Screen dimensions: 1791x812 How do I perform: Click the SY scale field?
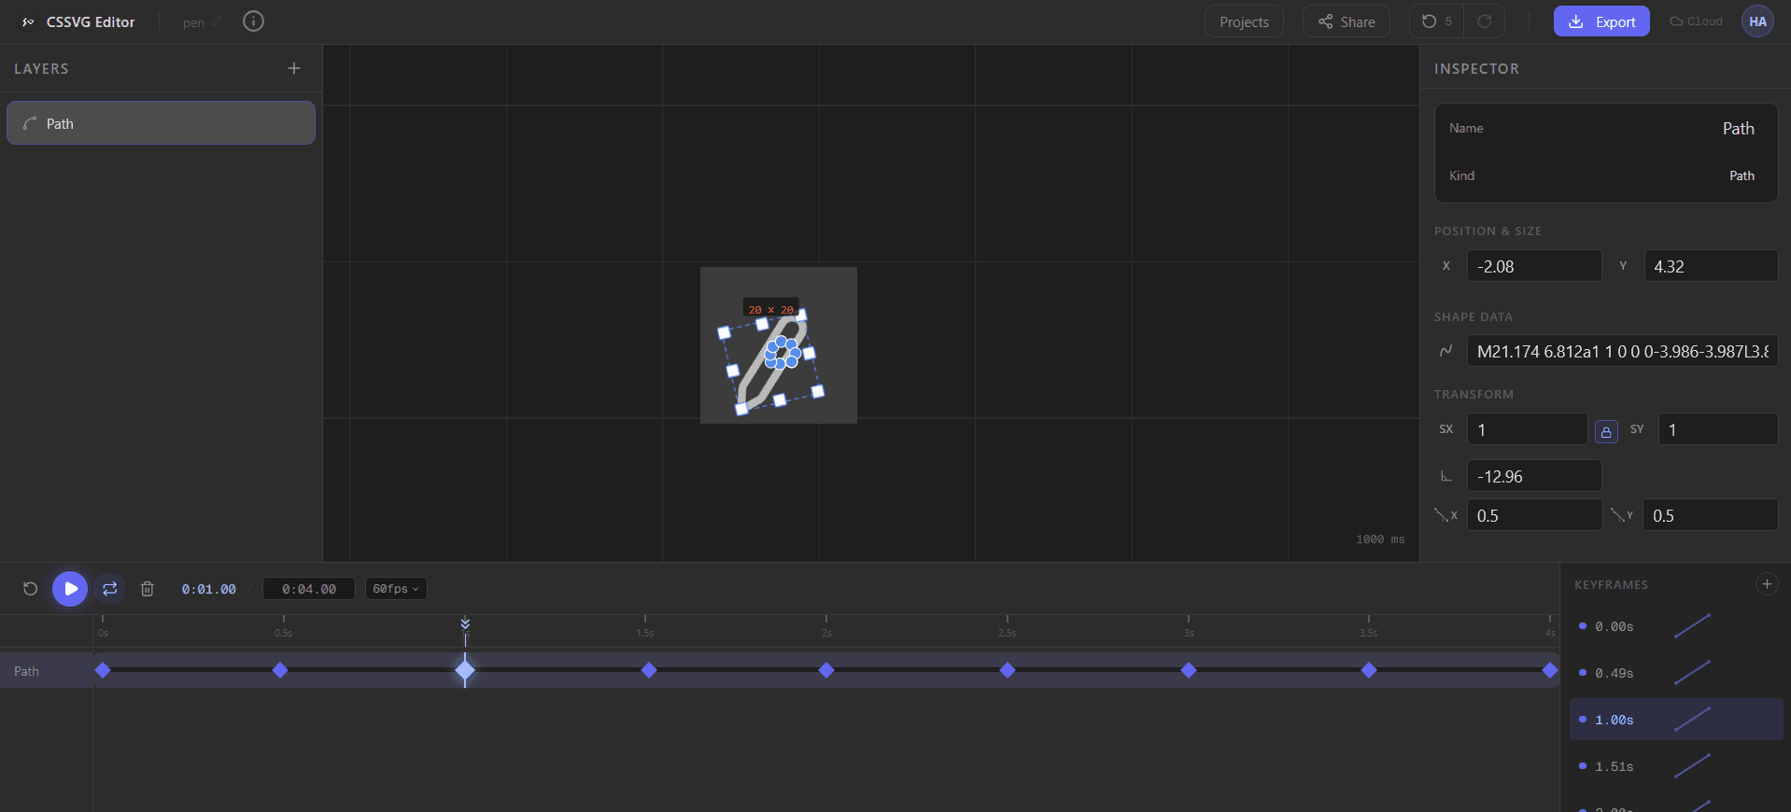click(x=1718, y=429)
